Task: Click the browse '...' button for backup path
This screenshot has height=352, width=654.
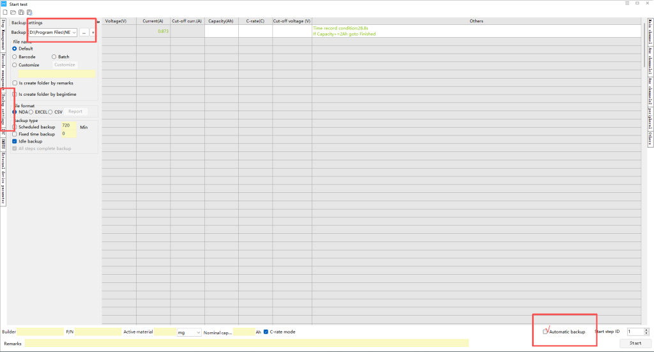Action: click(84, 32)
